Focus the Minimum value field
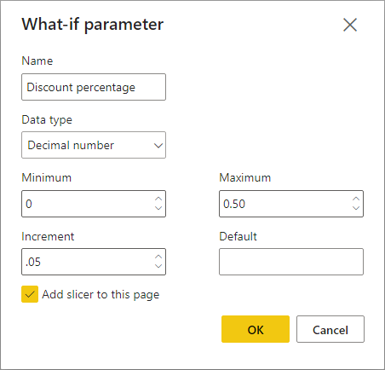Screen dimensions: 385x370 (94, 204)
